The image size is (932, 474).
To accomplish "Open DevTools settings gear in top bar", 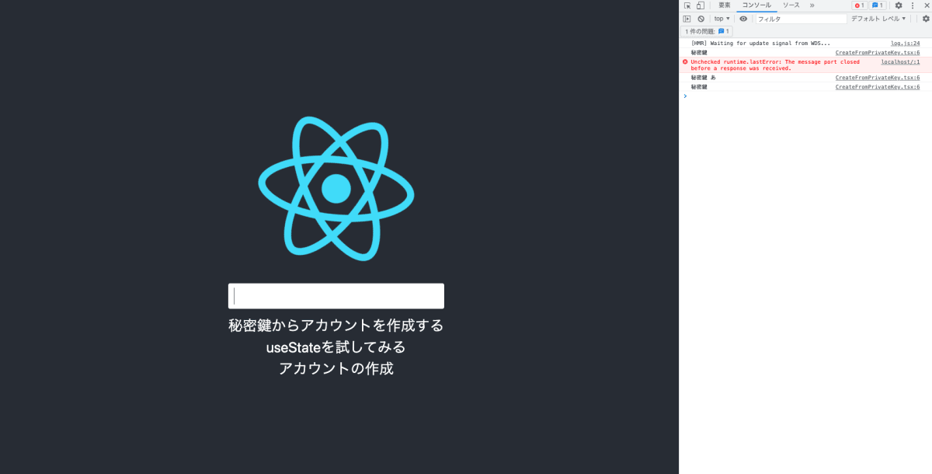I will tap(899, 5).
